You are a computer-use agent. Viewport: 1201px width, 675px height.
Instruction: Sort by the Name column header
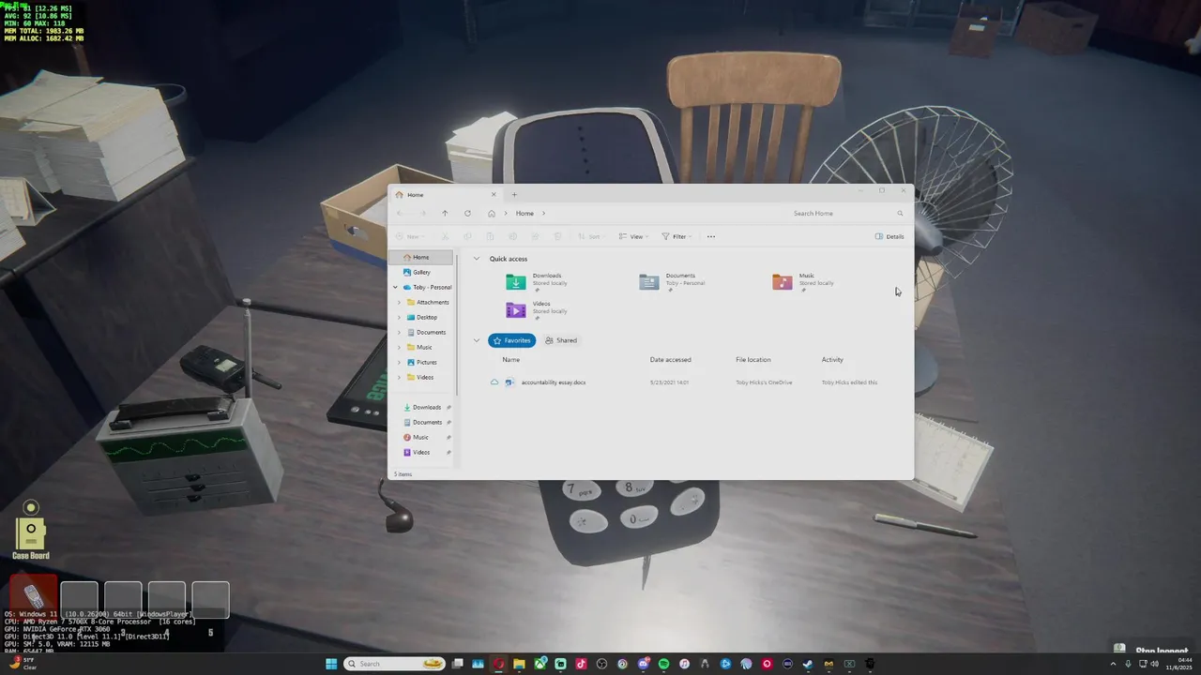510,360
